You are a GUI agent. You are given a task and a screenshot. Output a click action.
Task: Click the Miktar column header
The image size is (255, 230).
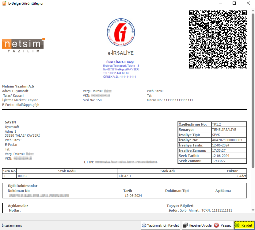pyautogui.click(x=232, y=171)
